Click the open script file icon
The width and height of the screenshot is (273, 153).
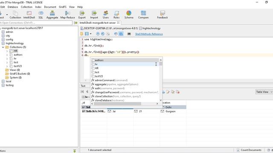click(x=81, y=34)
